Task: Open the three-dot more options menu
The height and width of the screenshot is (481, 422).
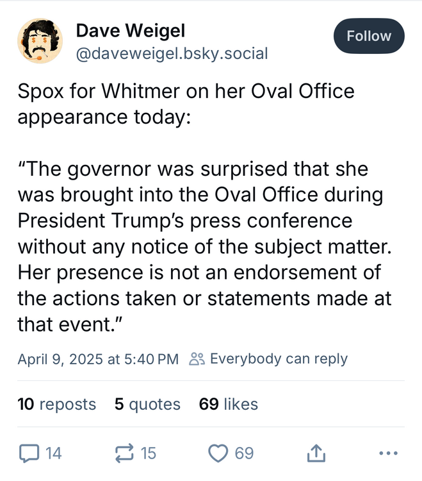Action: pos(388,453)
